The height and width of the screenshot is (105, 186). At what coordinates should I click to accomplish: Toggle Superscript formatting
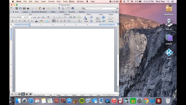point(28,21)
